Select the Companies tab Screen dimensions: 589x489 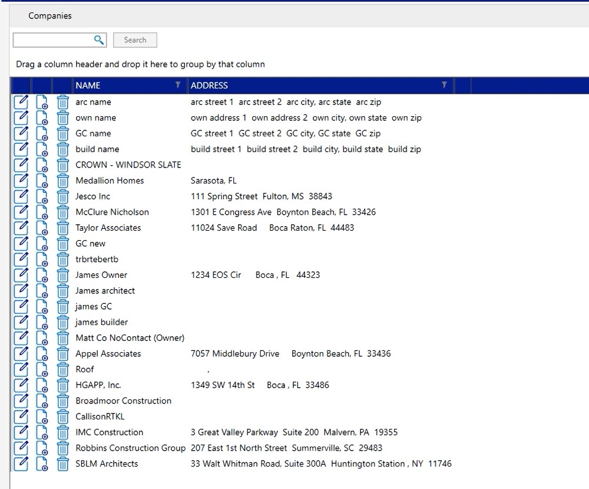point(50,16)
